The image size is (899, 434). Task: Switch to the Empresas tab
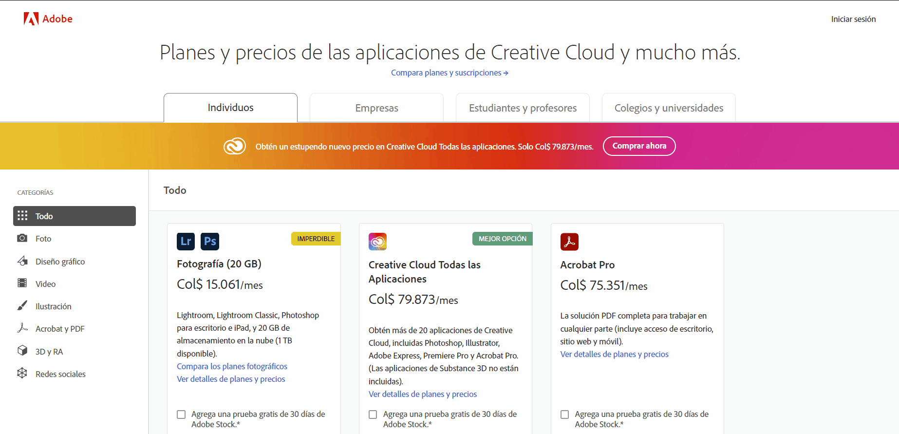click(x=376, y=108)
